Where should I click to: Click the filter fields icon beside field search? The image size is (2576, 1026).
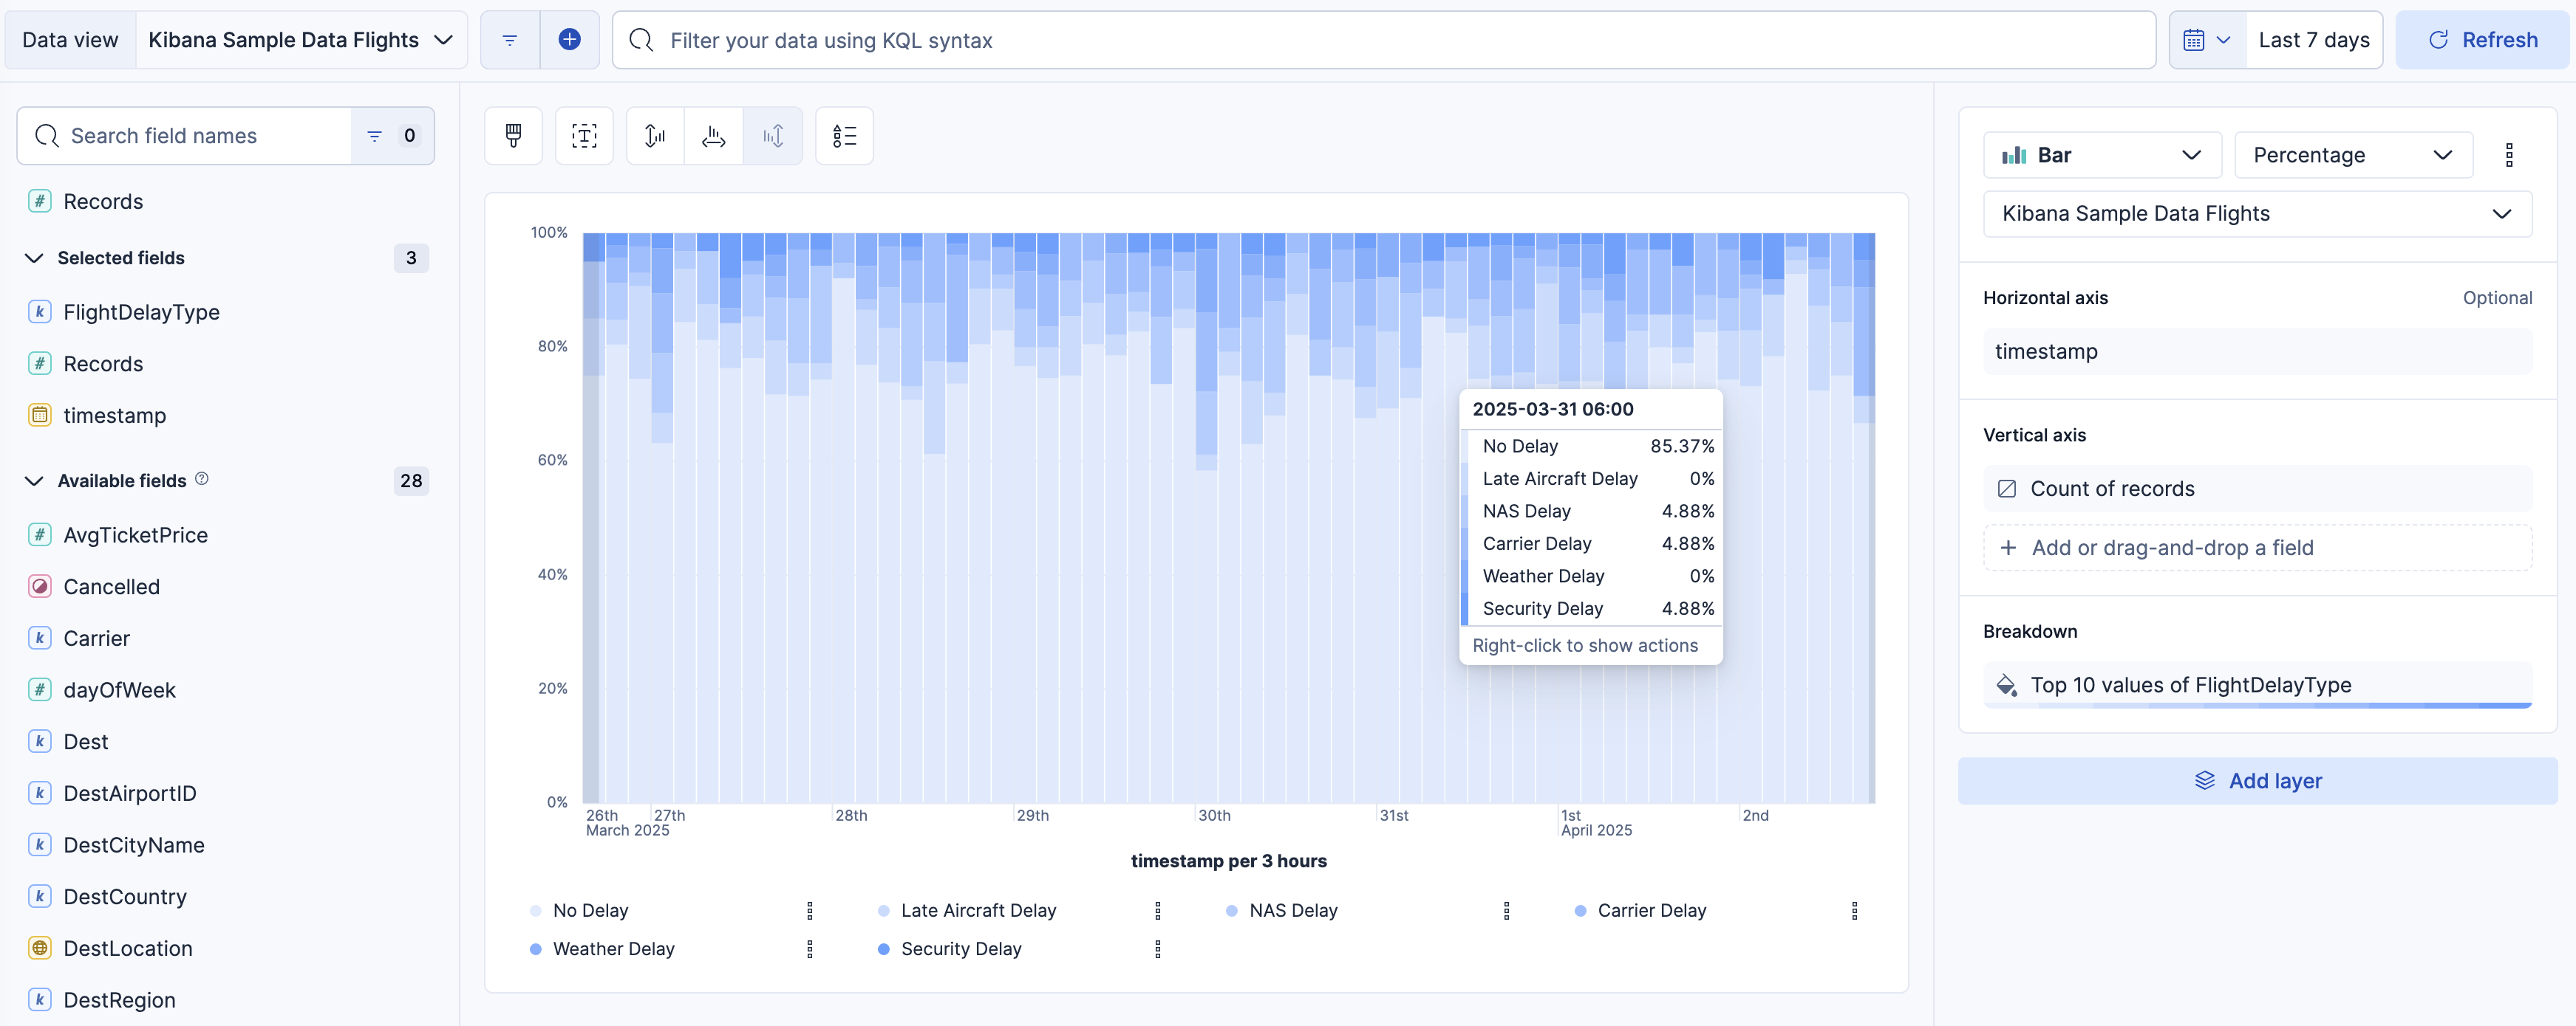pyautogui.click(x=373, y=135)
